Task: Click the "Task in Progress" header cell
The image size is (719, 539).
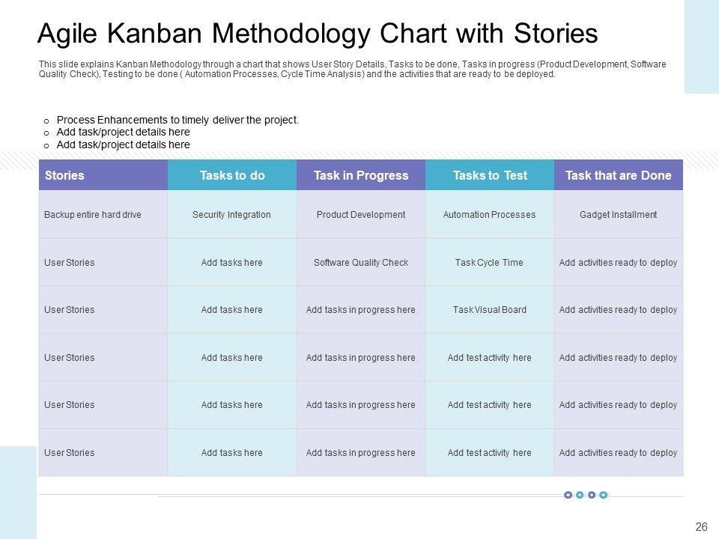Action: [x=361, y=175]
